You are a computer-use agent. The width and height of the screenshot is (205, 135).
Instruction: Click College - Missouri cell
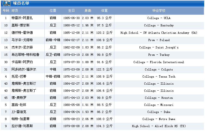pyautogui.click(x=159, y=105)
